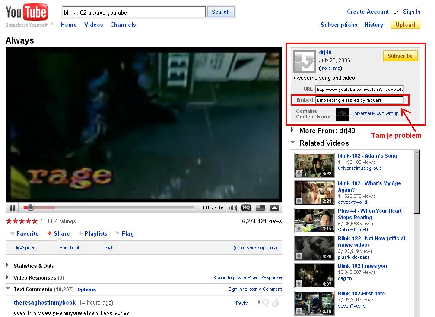Open the Channels menu item
The image size is (435, 317).
tap(123, 25)
